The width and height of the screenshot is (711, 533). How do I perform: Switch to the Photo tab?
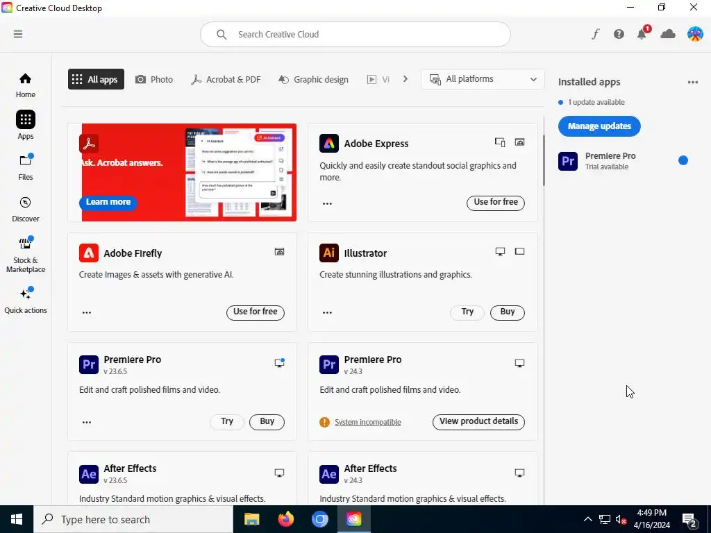click(x=154, y=79)
